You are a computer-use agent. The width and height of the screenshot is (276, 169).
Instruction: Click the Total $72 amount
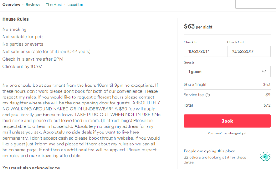click(267, 105)
